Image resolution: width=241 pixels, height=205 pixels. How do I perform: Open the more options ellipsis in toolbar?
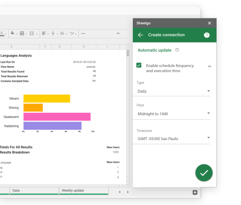click(x=83, y=34)
